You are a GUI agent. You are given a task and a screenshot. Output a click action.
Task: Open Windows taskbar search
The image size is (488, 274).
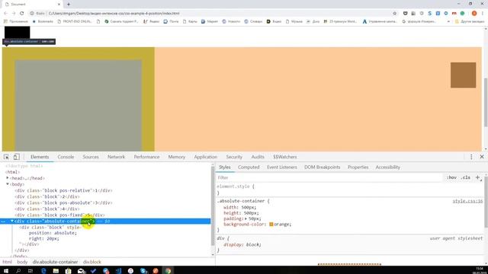click(18, 271)
